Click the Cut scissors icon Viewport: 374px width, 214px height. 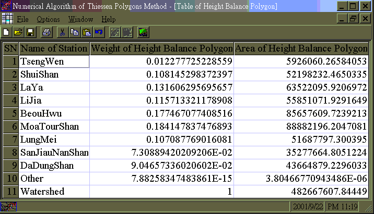coord(62,32)
